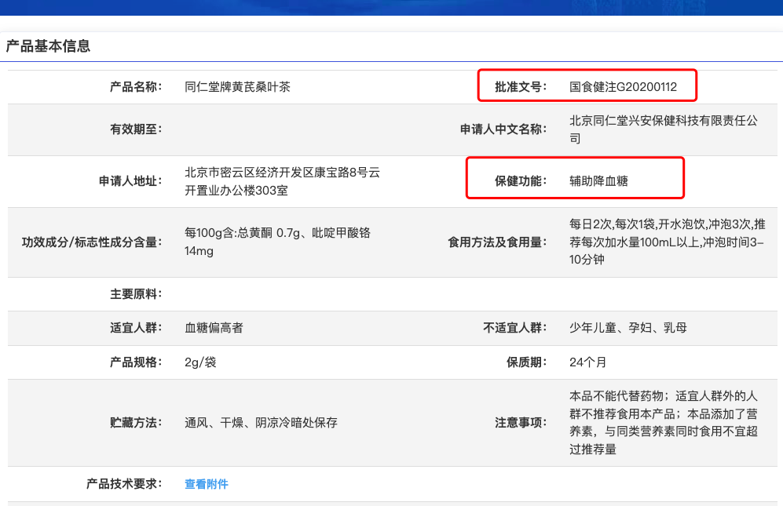Select the 贮藏方法 label

click(x=136, y=423)
